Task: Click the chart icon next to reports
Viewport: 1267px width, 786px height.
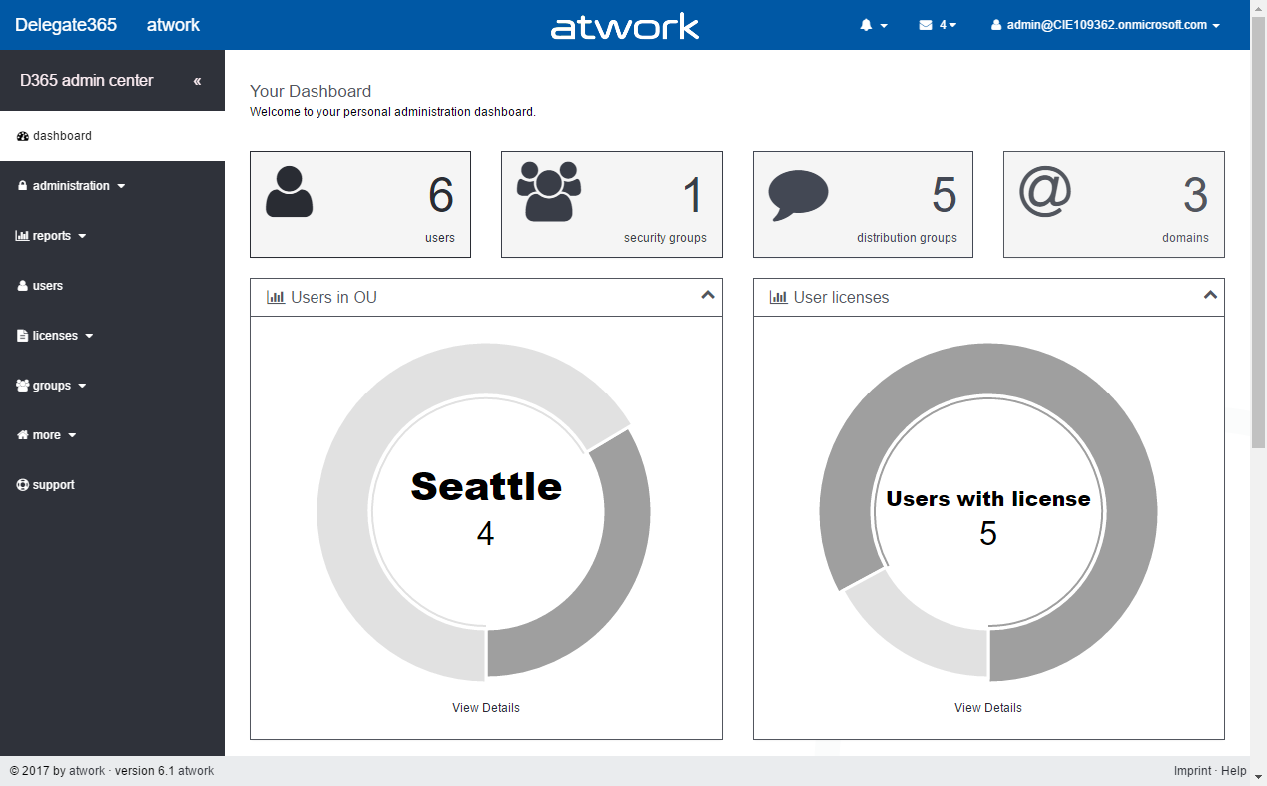Action: tap(22, 236)
